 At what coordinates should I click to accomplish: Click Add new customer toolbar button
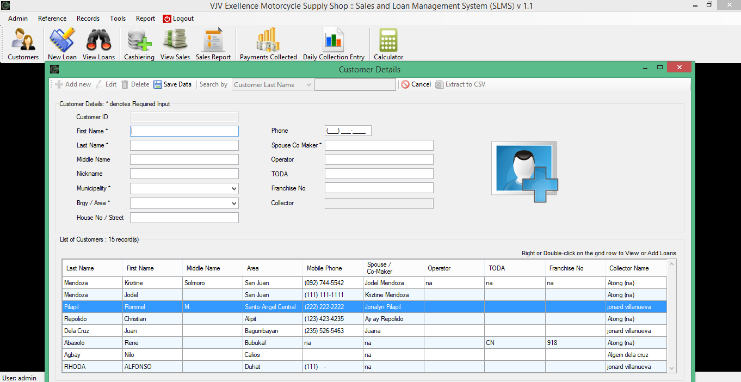(x=73, y=84)
